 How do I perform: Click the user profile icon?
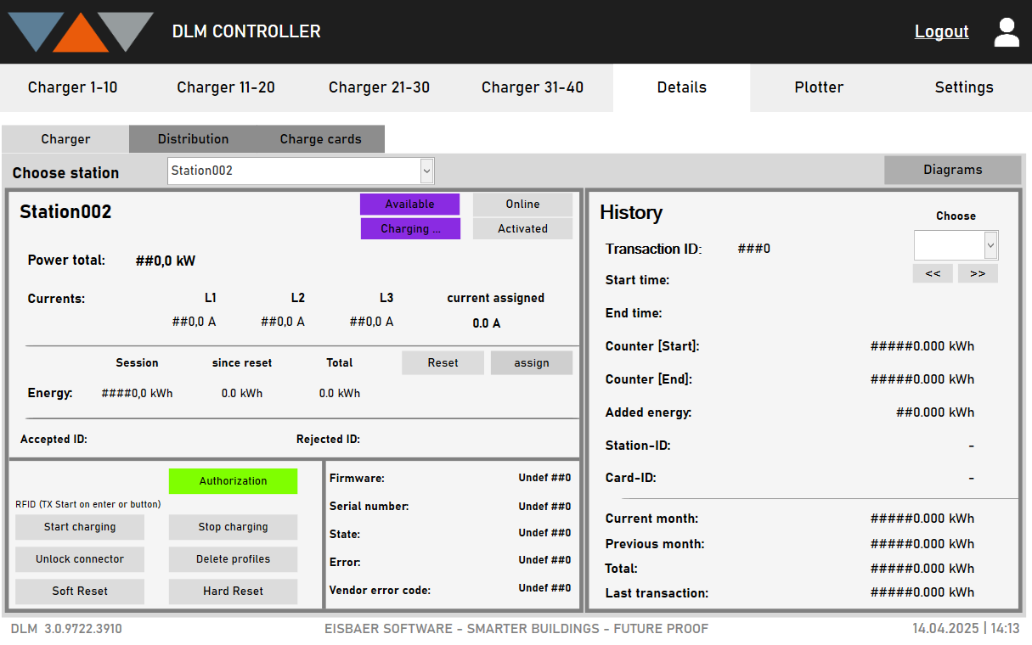(1007, 32)
